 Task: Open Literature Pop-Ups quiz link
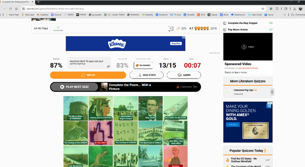(243, 90)
